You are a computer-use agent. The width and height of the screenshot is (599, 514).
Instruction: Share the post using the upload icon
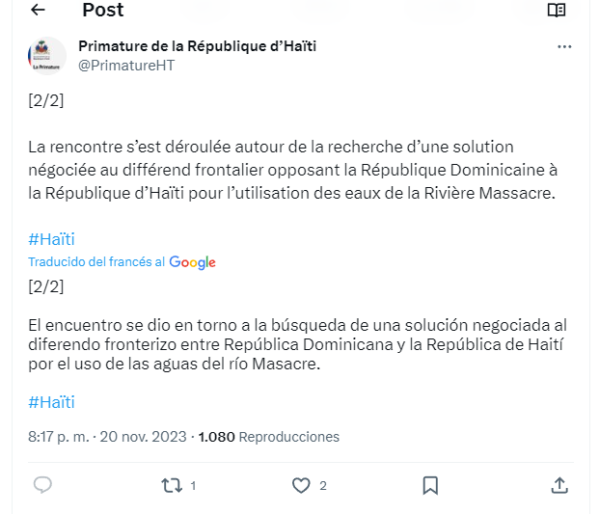pyautogui.click(x=558, y=485)
